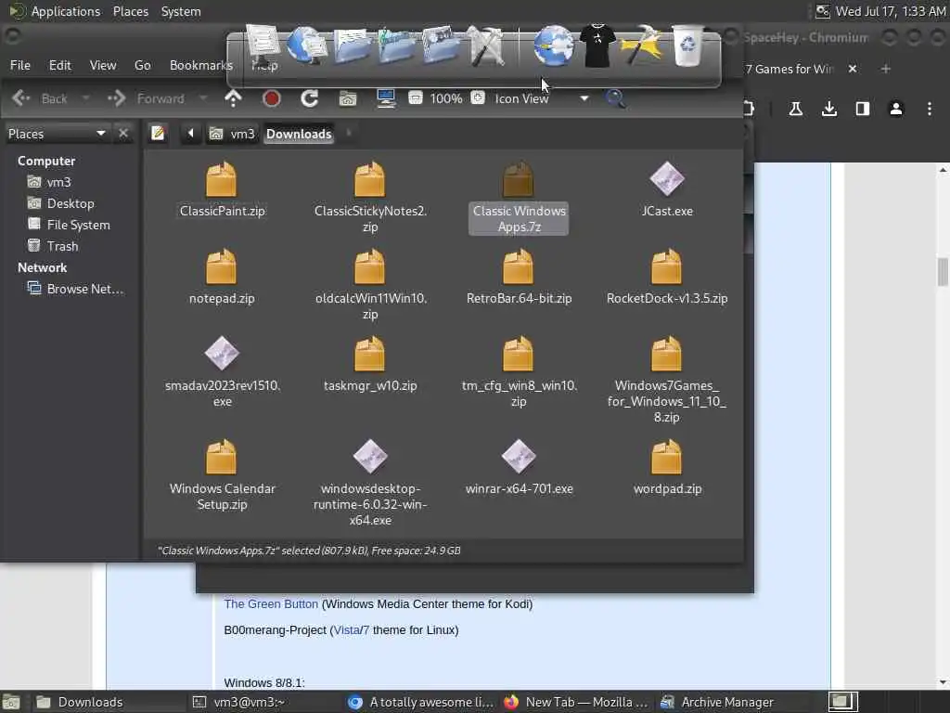This screenshot has height=713, width=950.
Task: Close the '7 Games for Win' tab
Action: (x=853, y=69)
